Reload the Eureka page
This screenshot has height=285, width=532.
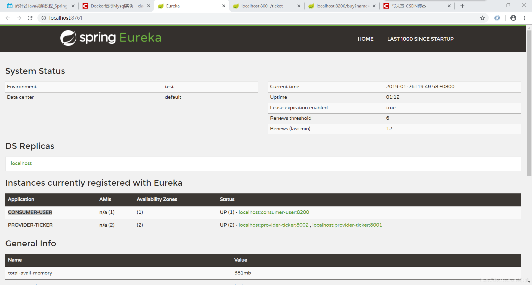[30, 18]
